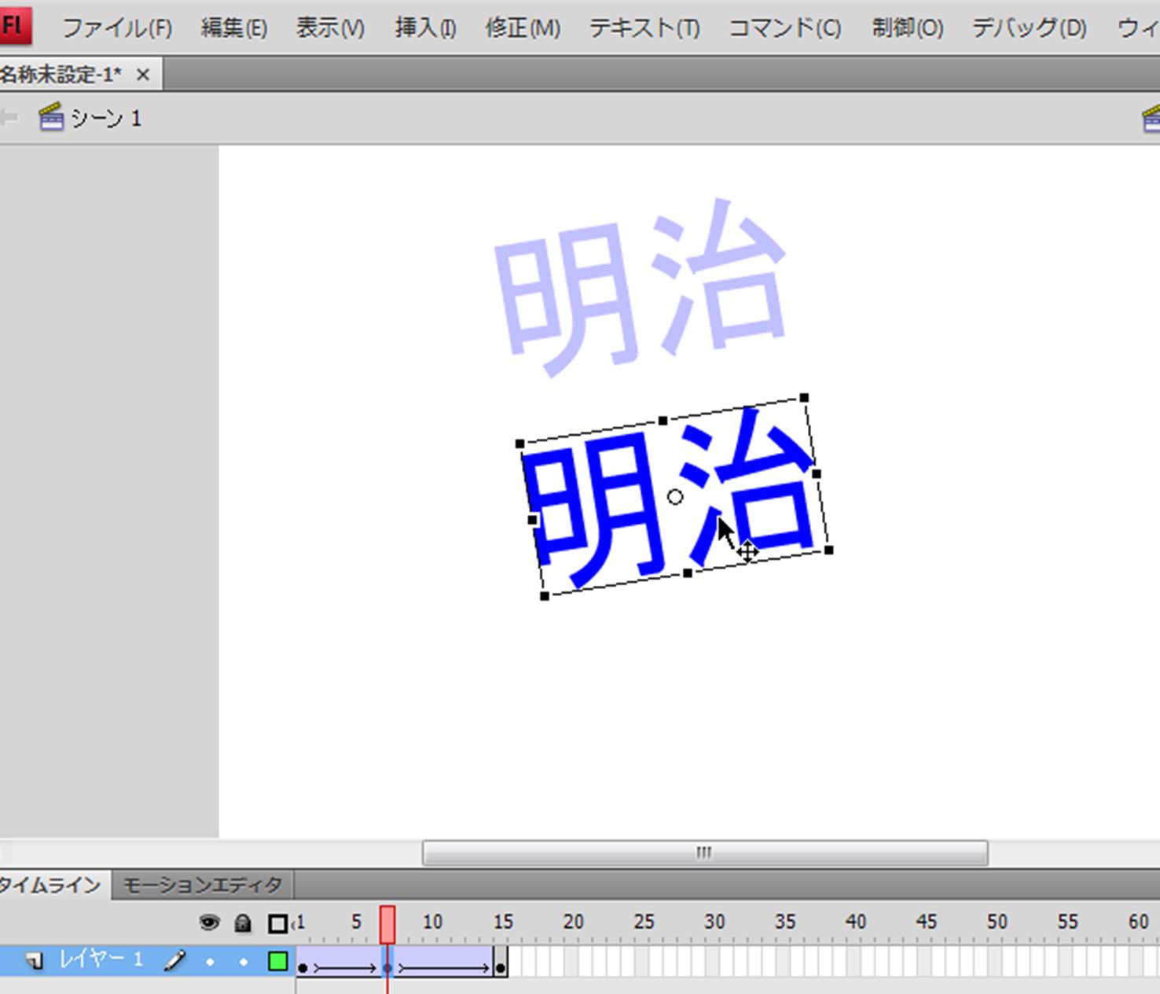Open the 挿入(I) menu
Screen dimensions: 1160x994
coord(425,29)
